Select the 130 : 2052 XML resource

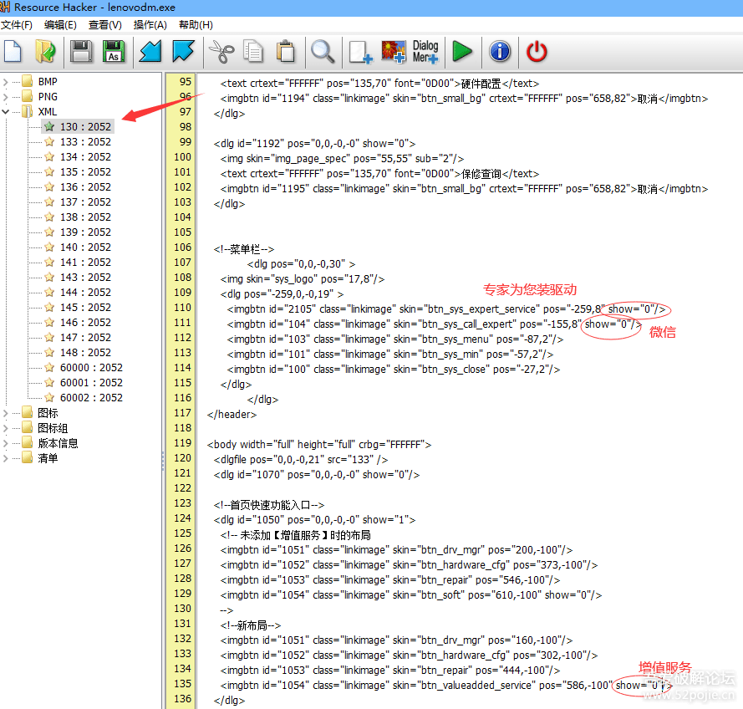pos(84,127)
